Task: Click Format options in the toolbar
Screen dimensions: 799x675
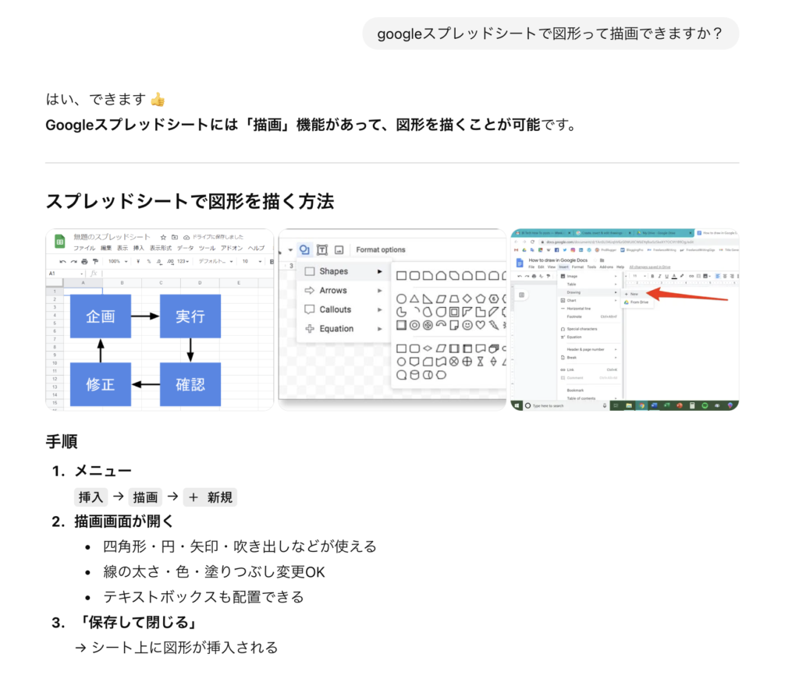Action: point(381,249)
